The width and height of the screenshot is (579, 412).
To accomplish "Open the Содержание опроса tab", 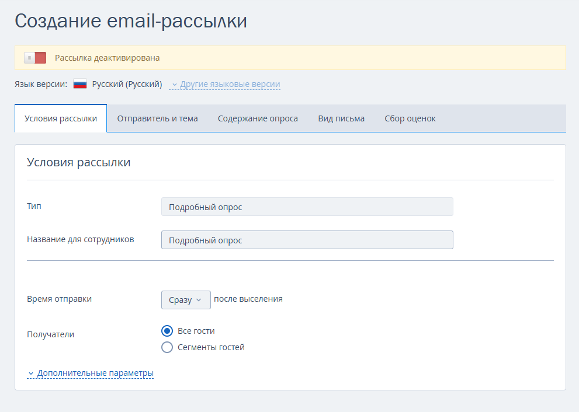I will [258, 118].
